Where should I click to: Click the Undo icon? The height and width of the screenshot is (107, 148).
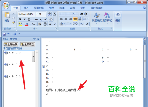[x=8, y=34]
